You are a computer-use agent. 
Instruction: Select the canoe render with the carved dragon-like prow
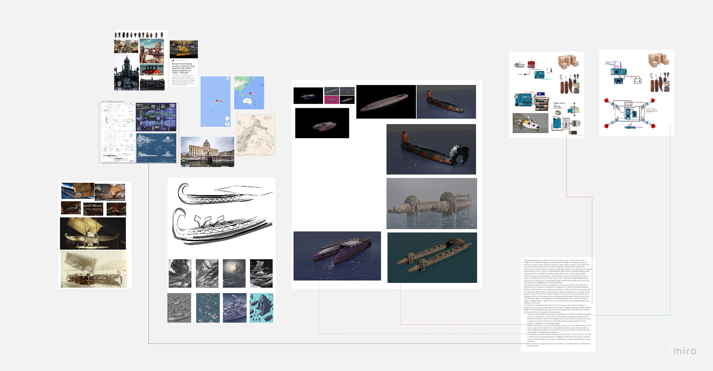pyautogui.click(x=431, y=149)
